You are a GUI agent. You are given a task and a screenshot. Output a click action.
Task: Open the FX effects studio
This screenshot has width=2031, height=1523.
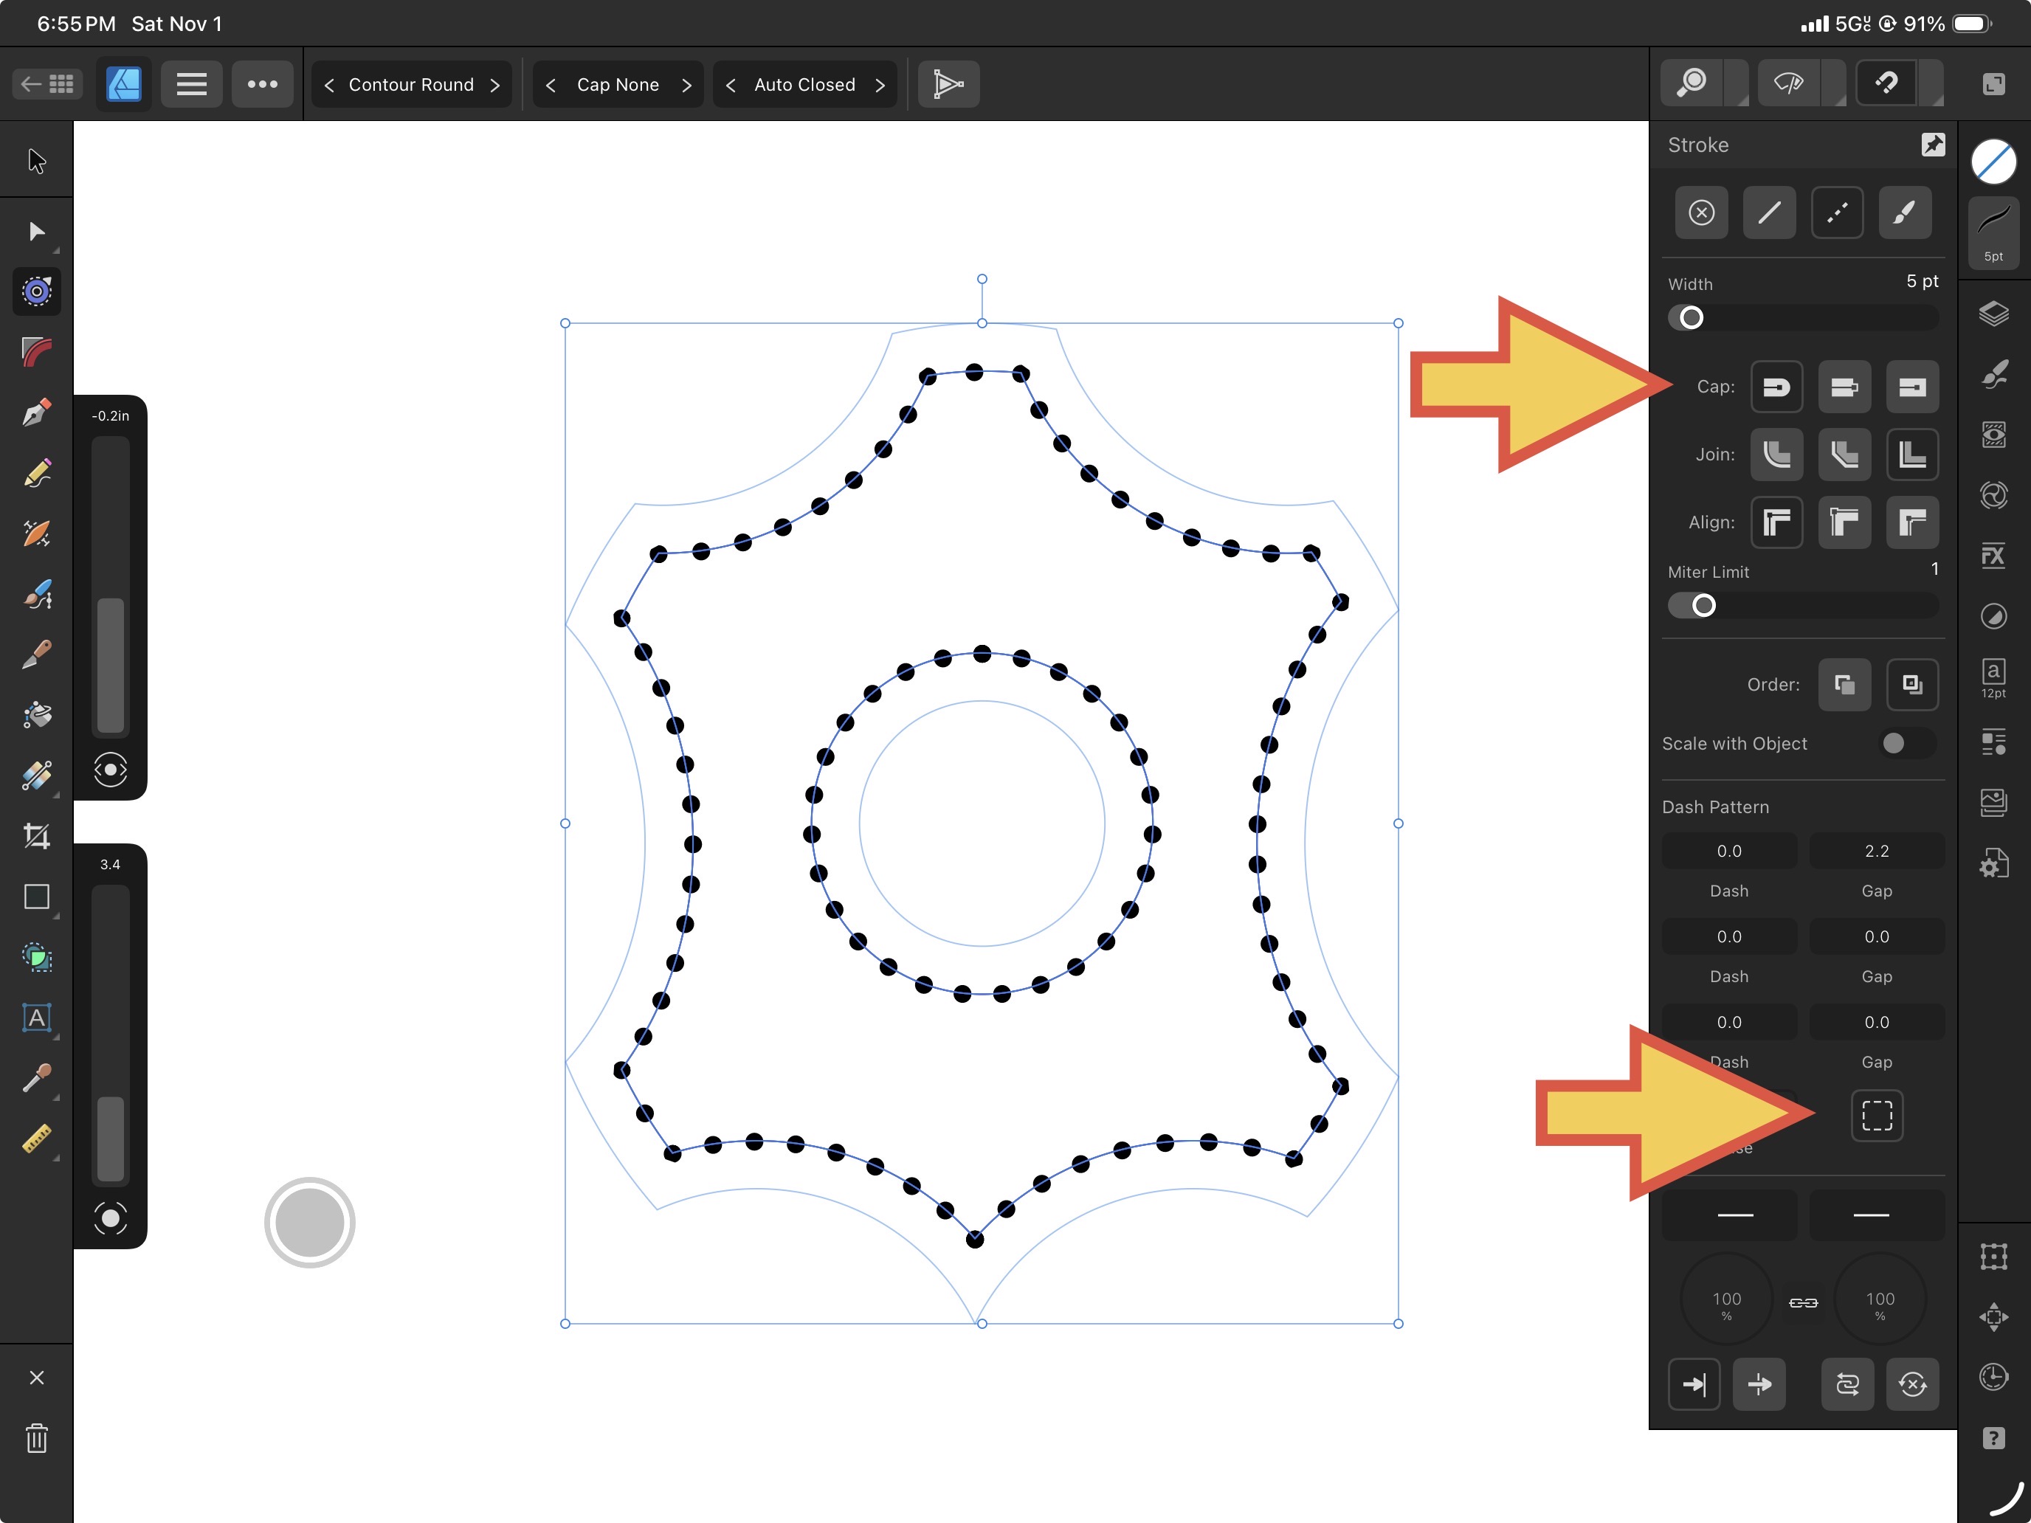(1993, 556)
